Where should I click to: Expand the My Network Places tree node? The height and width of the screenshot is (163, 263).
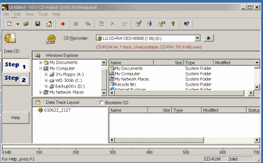coord(40,92)
